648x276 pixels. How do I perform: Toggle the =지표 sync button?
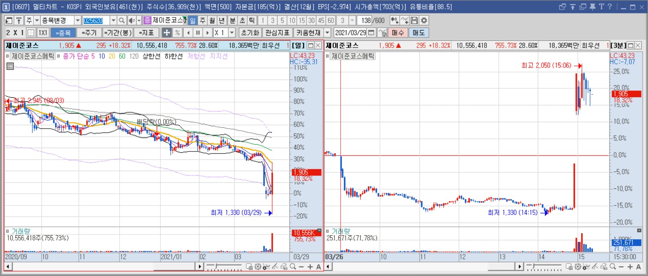coord(146,33)
